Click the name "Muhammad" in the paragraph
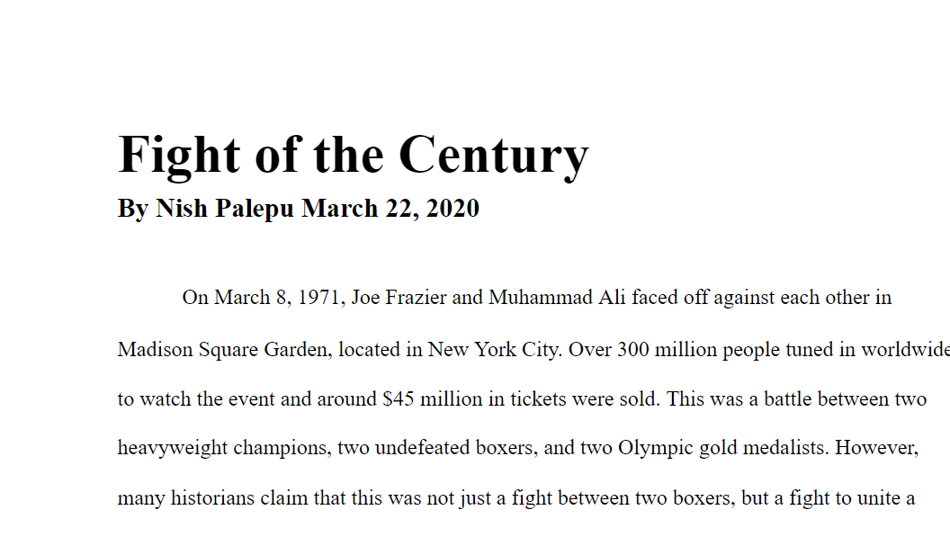This screenshot has width=950, height=537. pos(540,298)
